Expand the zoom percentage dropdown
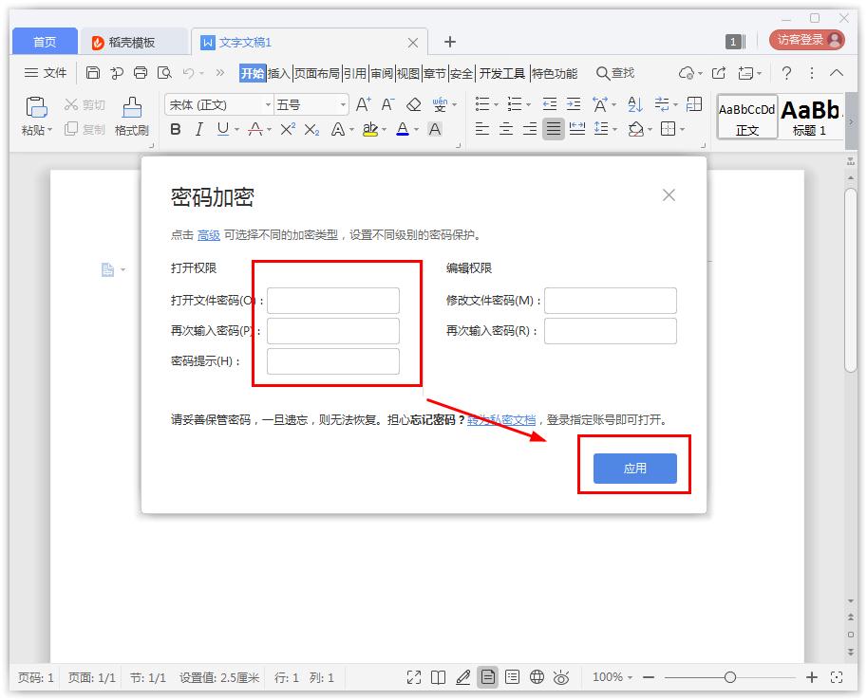 (x=631, y=677)
